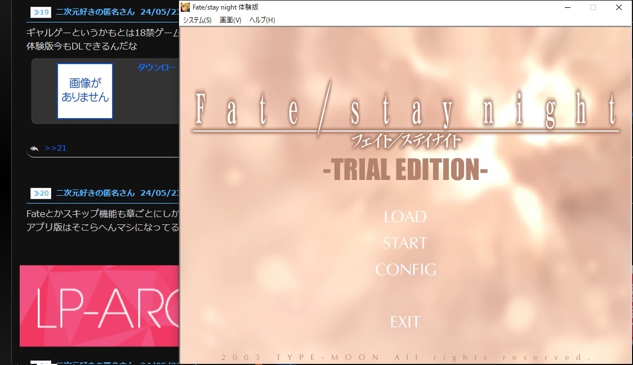Click the >>20 post number badge
The height and width of the screenshot is (365, 633).
click(41, 193)
